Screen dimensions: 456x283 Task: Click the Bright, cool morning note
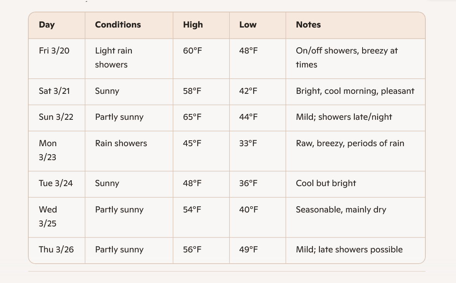click(x=355, y=91)
